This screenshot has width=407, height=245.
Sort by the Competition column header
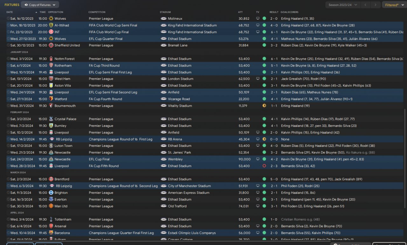[96, 12]
